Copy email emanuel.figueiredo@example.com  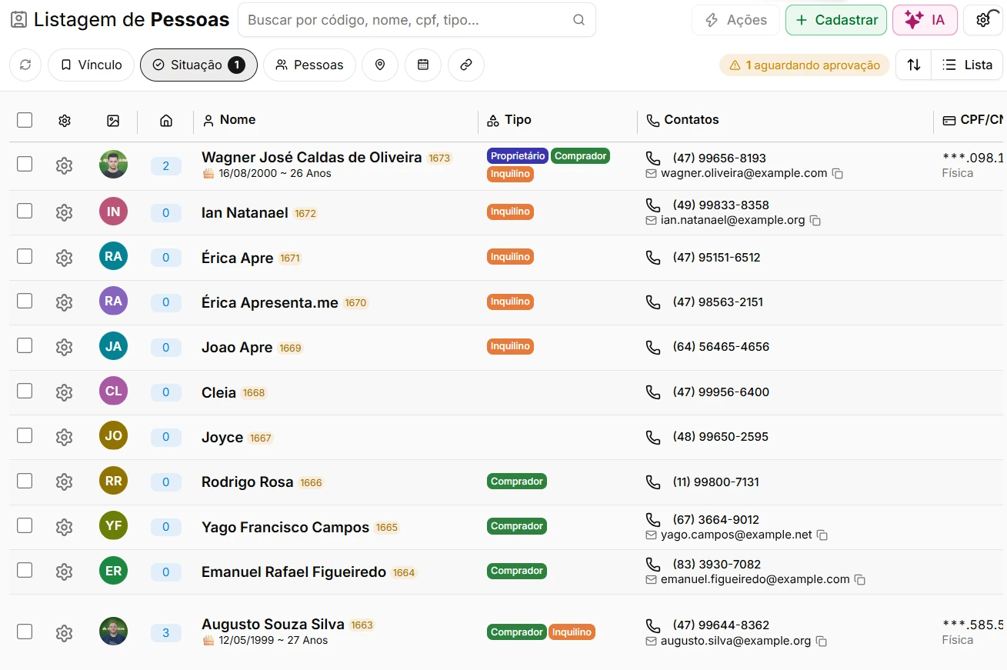coord(860,579)
